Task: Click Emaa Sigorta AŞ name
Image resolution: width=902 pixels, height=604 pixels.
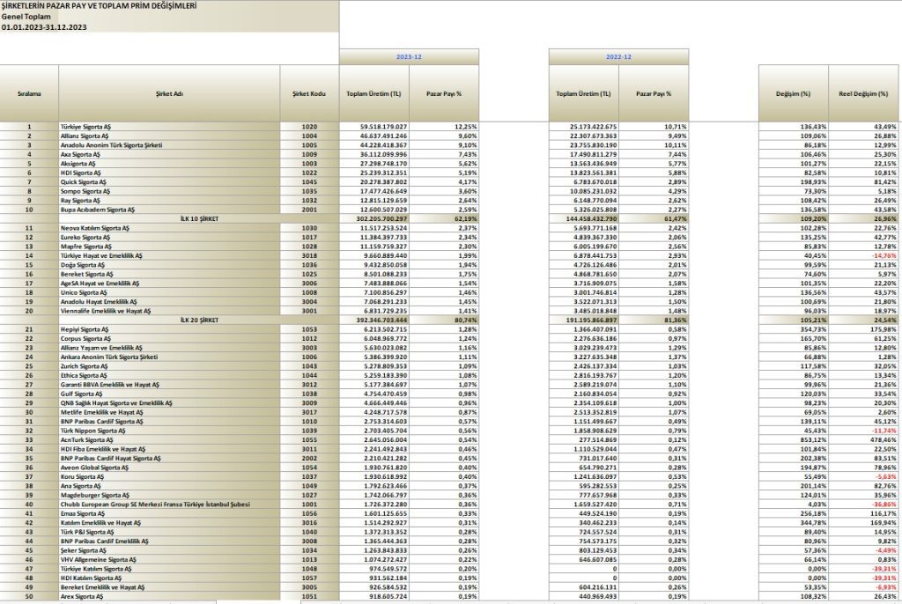Action: point(83,513)
